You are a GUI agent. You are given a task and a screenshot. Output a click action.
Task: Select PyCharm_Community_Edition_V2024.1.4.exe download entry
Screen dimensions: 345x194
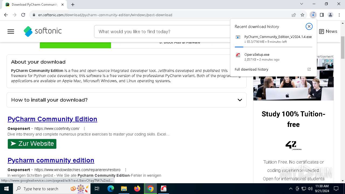point(273,39)
